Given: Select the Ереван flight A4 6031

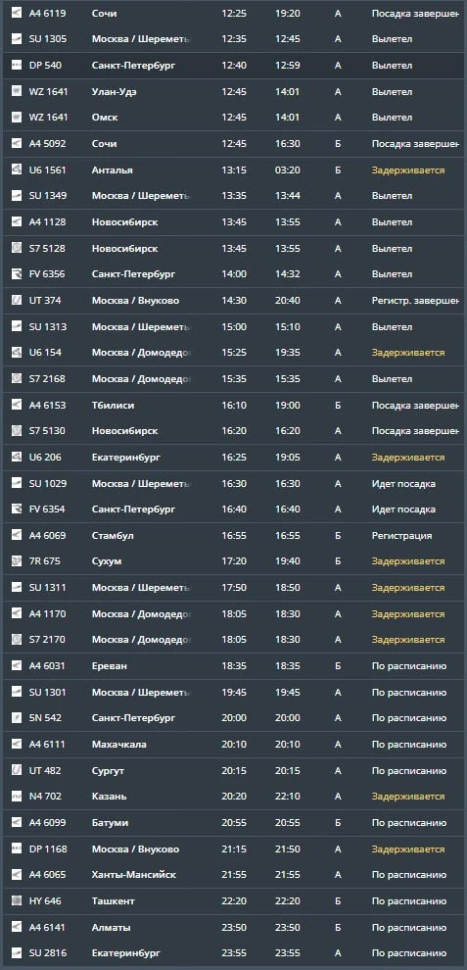Looking at the screenshot, I should (x=233, y=666).
